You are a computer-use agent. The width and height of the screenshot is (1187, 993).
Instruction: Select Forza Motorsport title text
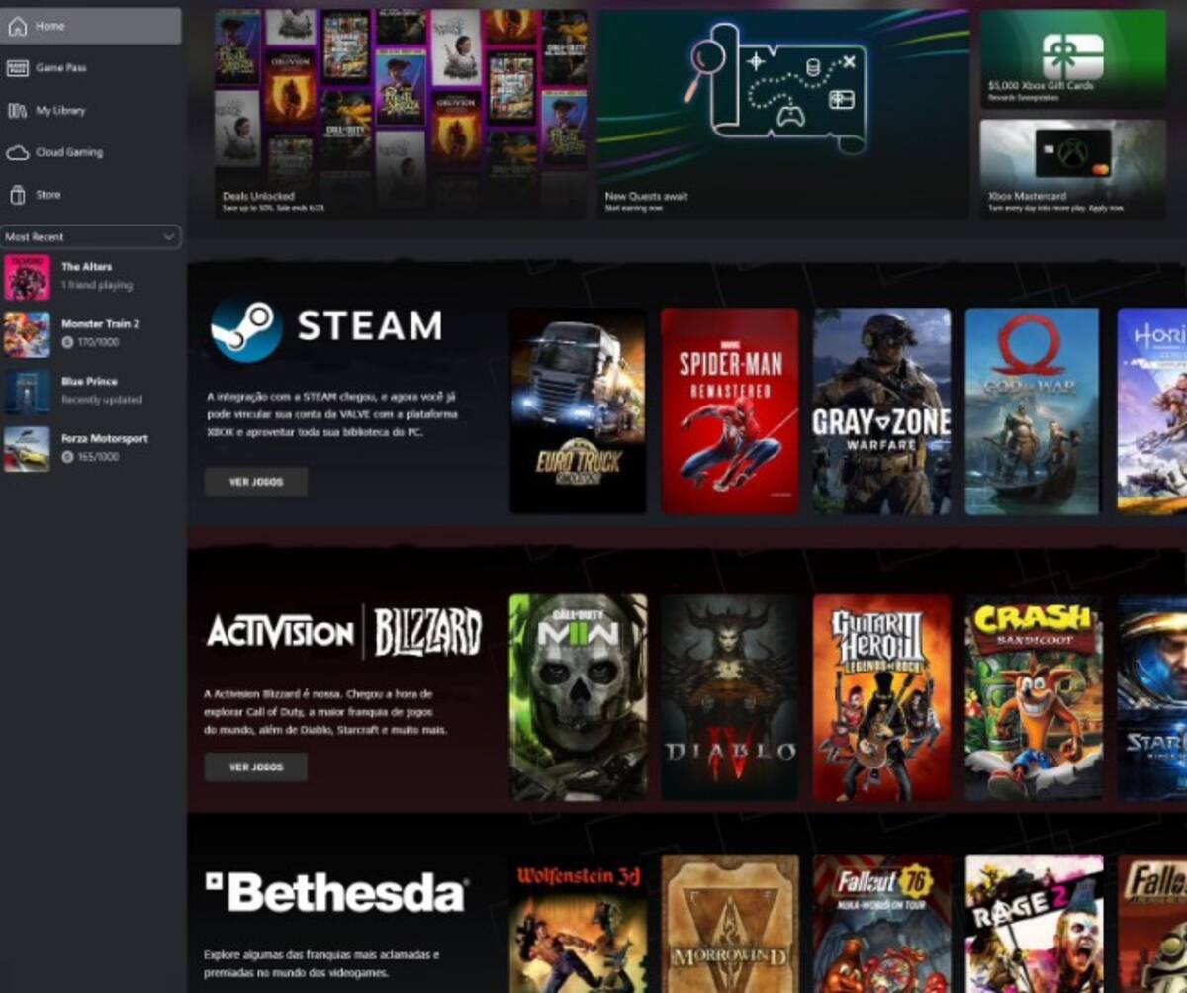(104, 439)
